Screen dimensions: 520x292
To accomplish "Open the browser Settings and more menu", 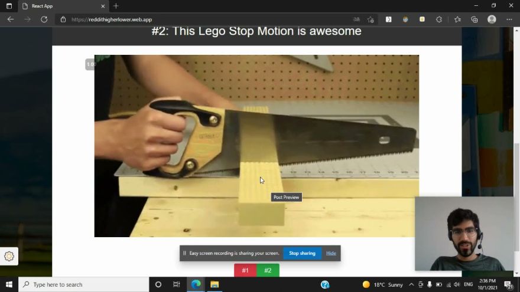I will coord(509,19).
